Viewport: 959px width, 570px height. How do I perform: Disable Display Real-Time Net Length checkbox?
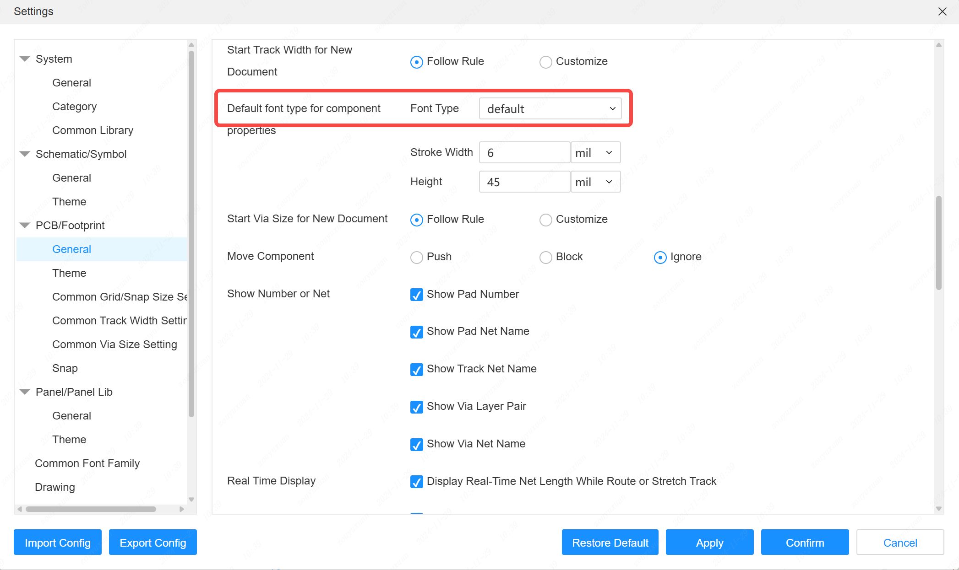[x=416, y=482]
